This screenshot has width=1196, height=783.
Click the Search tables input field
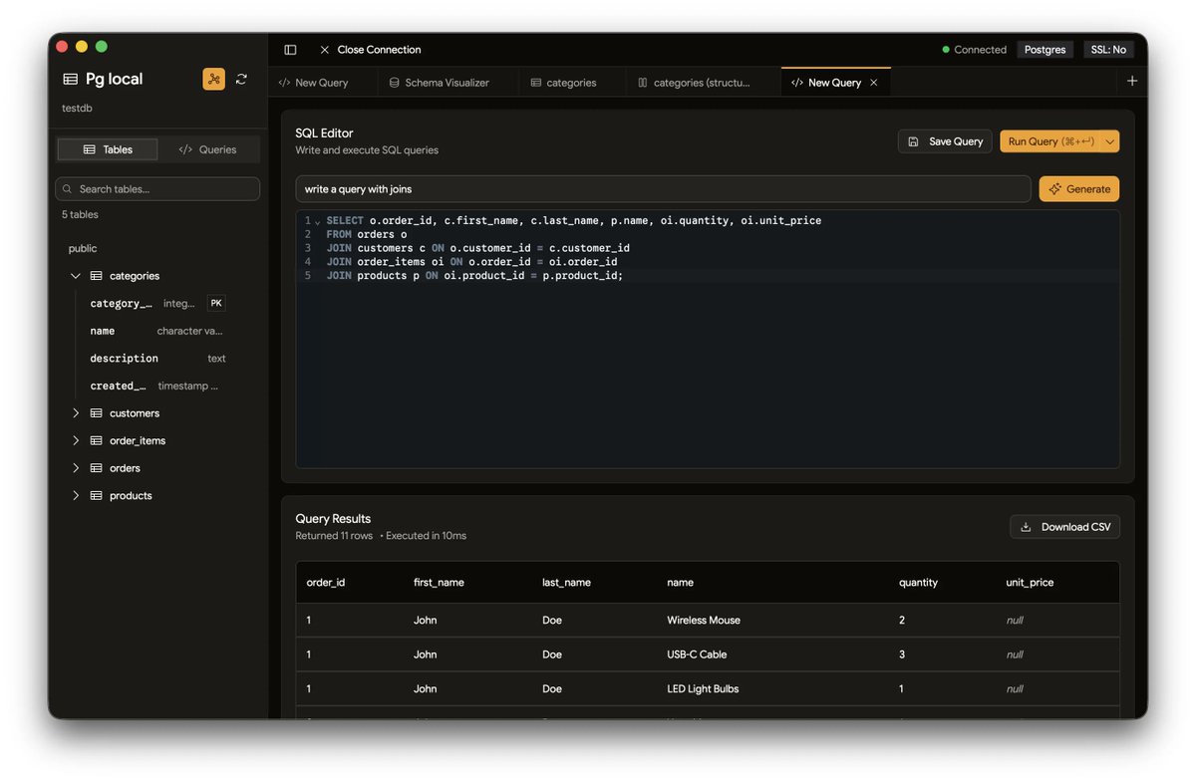157,189
